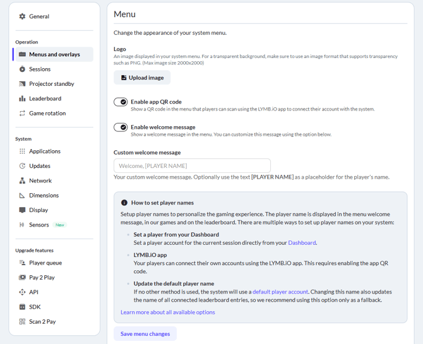Click the custom welcome message field
423x344 pixels.
tap(192, 166)
